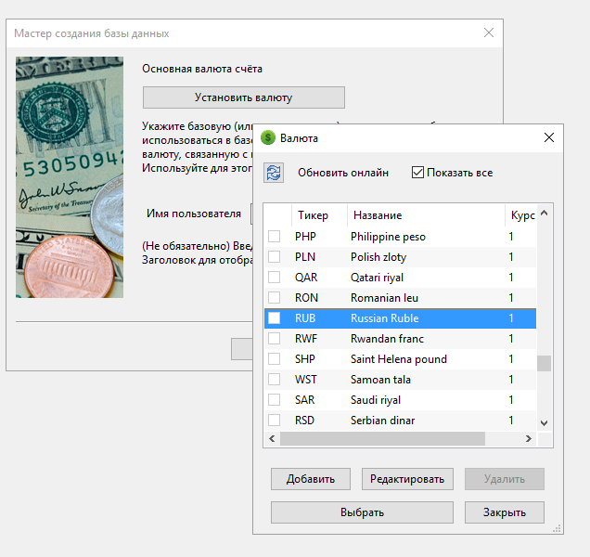Sort by the "Название" column header

click(x=426, y=215)
